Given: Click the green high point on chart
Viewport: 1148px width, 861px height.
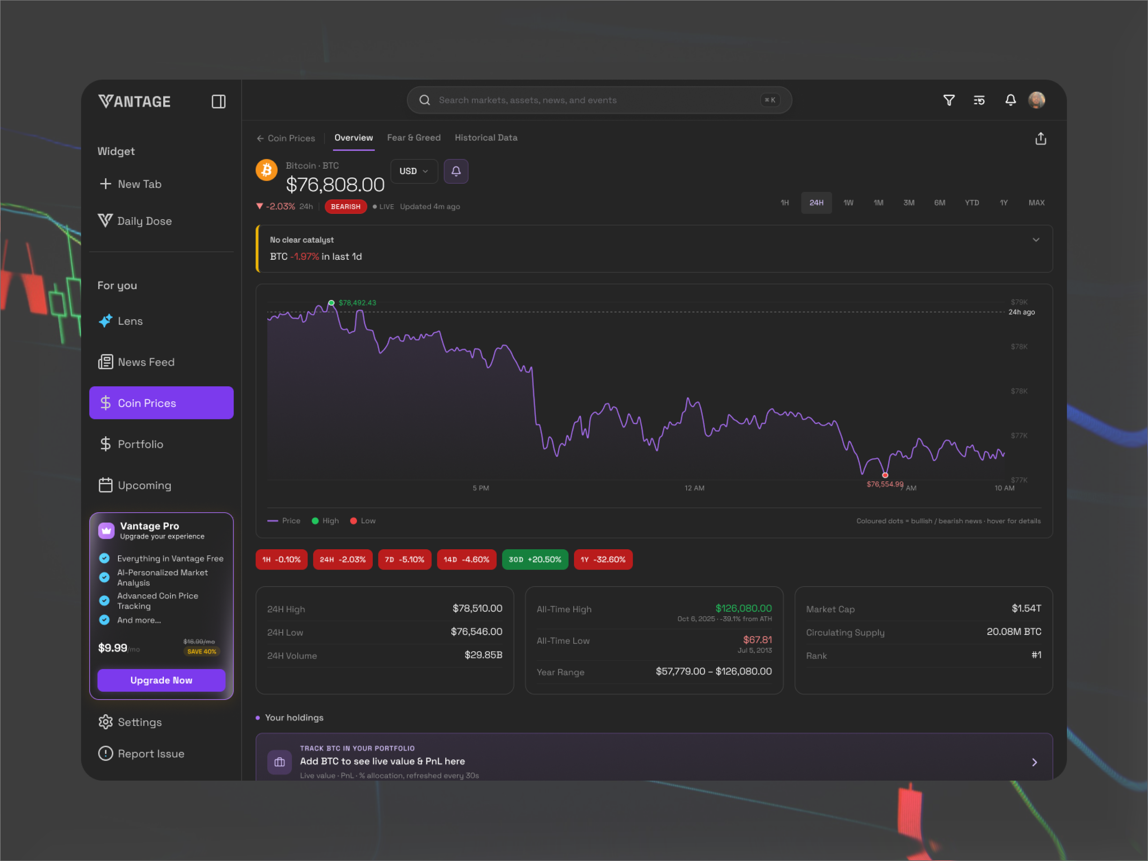Looking at the screenshot, I should pos(331,302).
